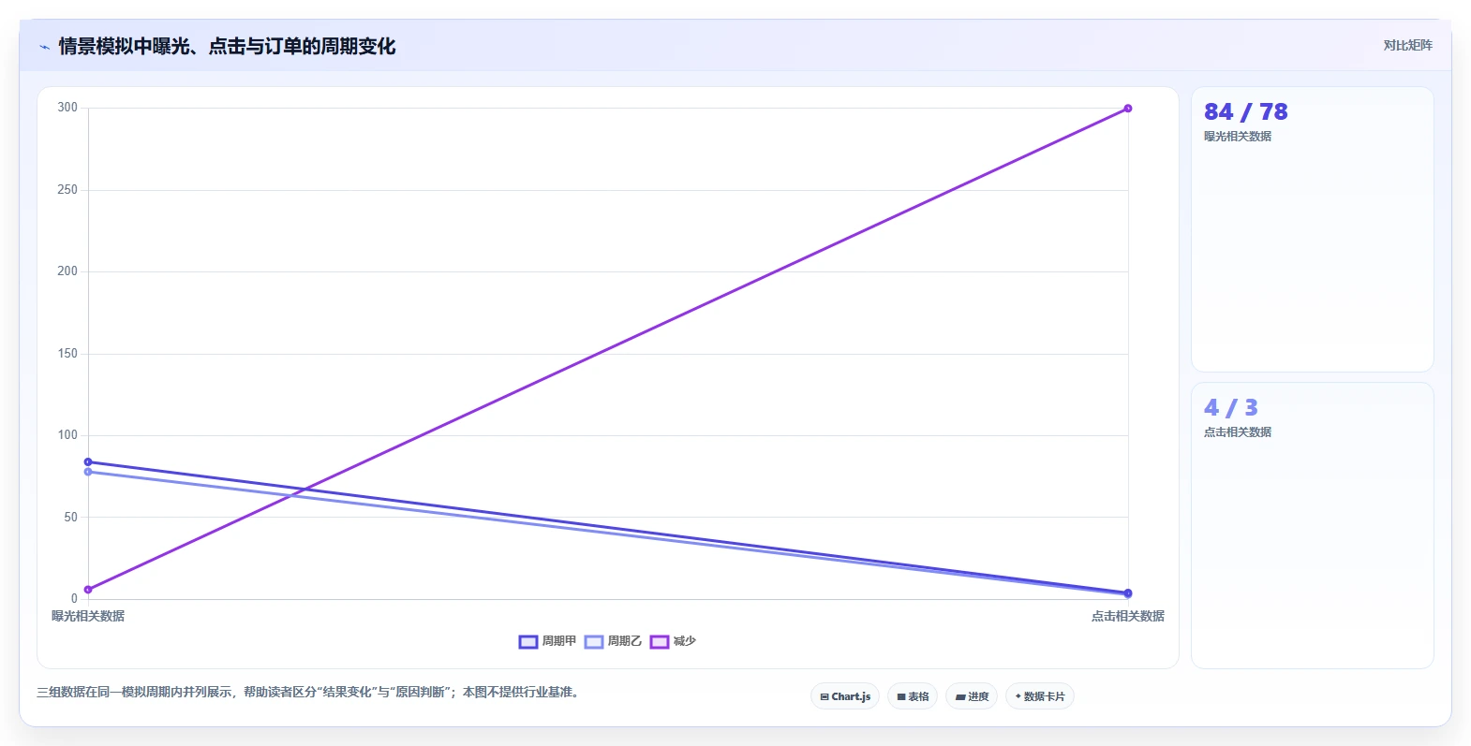Screen dimensions: 1471x746
Task: Click the 进度 tag
Action: tap(972, 696)
